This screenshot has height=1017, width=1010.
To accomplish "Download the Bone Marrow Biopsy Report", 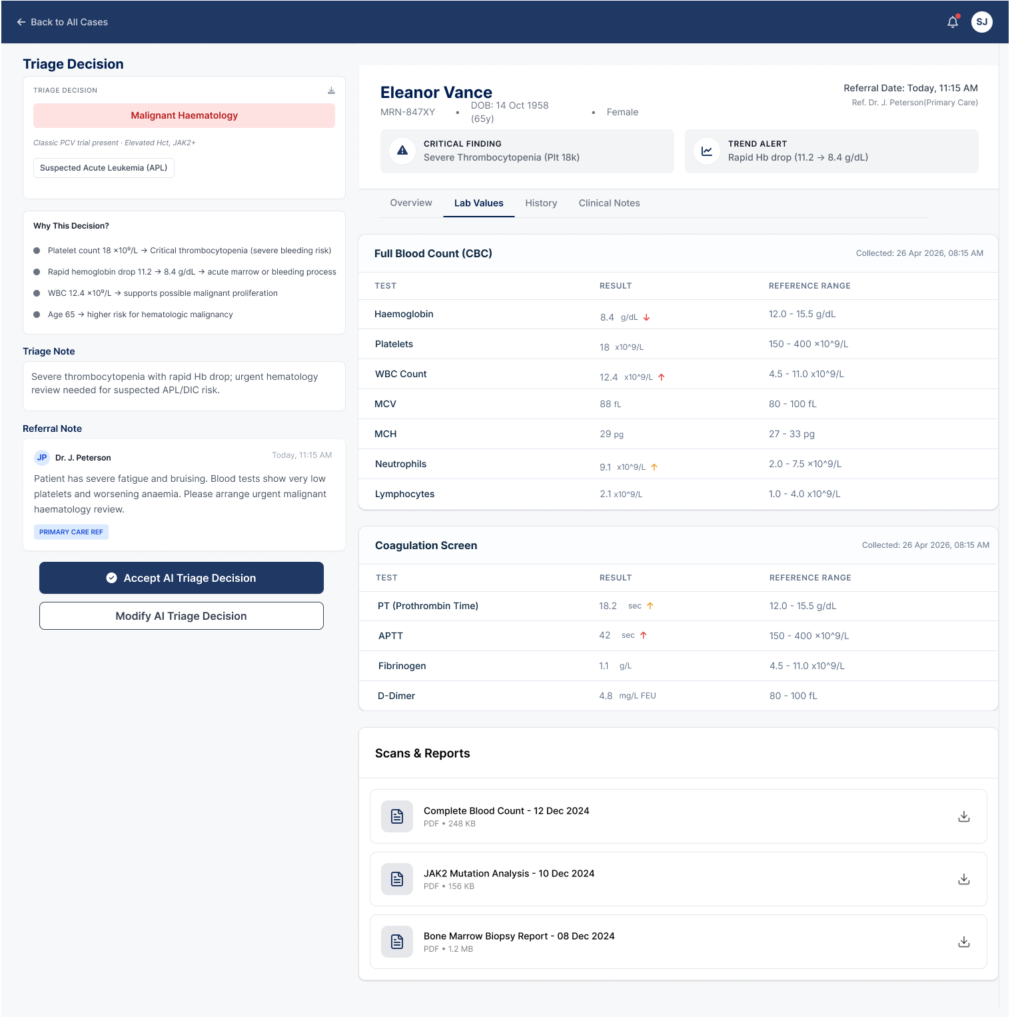I will (x=963, y=942).
